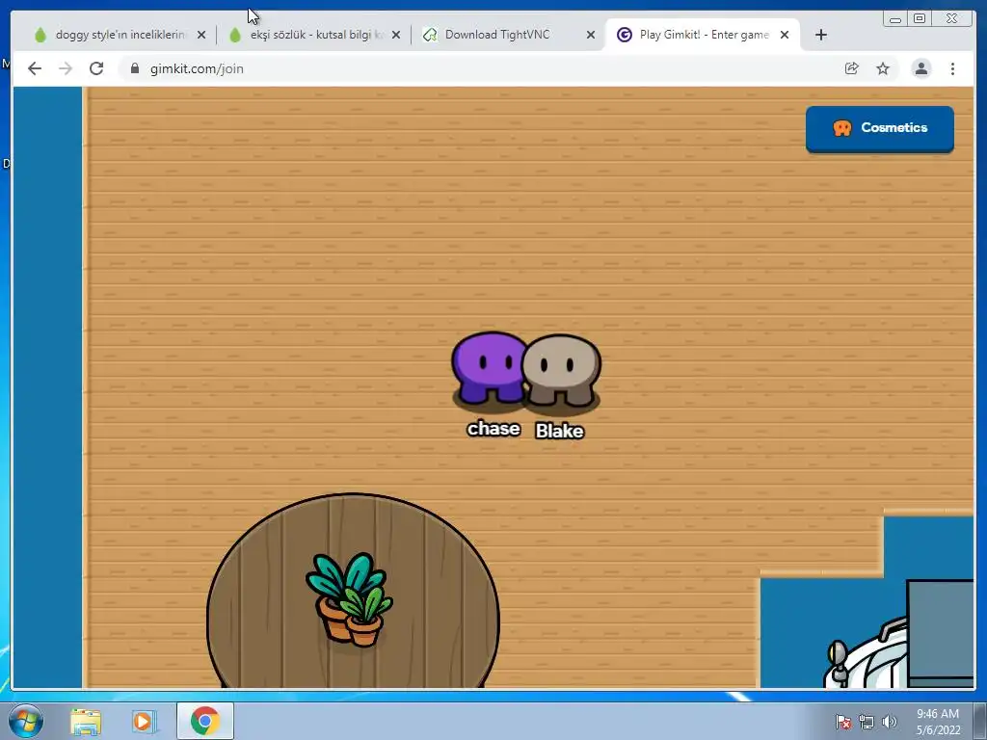Go back using the browser back arrow

[35, 68]
